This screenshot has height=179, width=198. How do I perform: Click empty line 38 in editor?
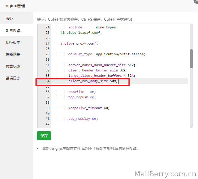pyautogui.click(x=119, y=102)
